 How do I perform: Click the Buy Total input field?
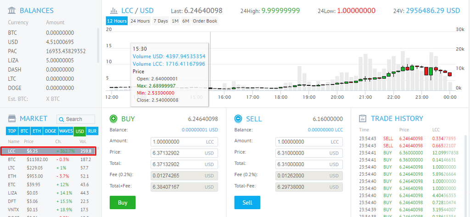click(x=185, y=165)
